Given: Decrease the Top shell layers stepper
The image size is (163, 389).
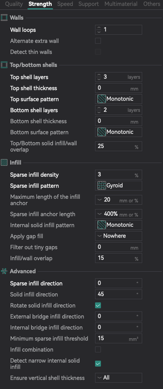Looking at the screenshot, I should point(99,79).
